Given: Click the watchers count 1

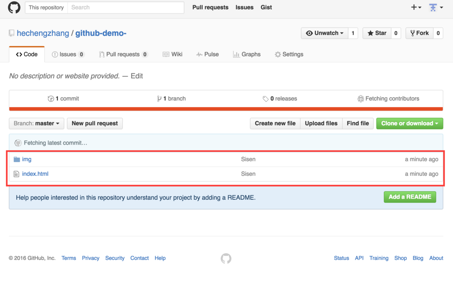Looking at the screenshot, I should 353,33.
